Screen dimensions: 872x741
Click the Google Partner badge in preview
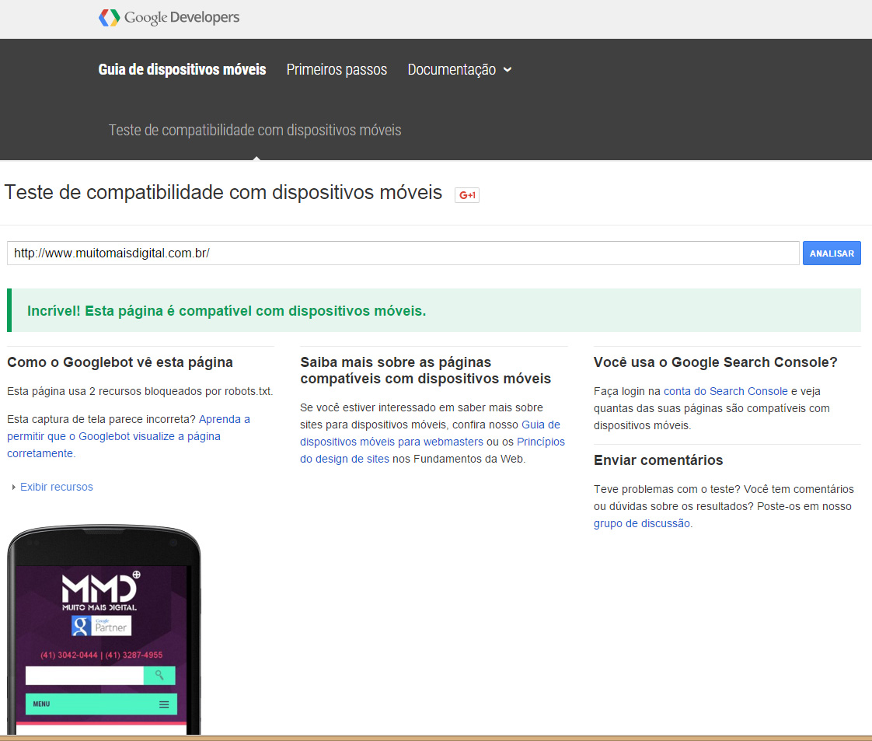coord(101,626)
